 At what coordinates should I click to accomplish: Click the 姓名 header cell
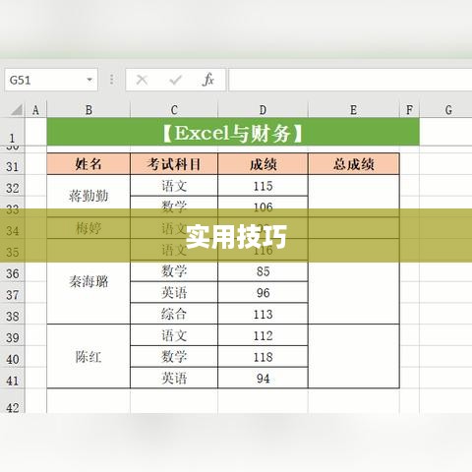(x=88, y=163)
